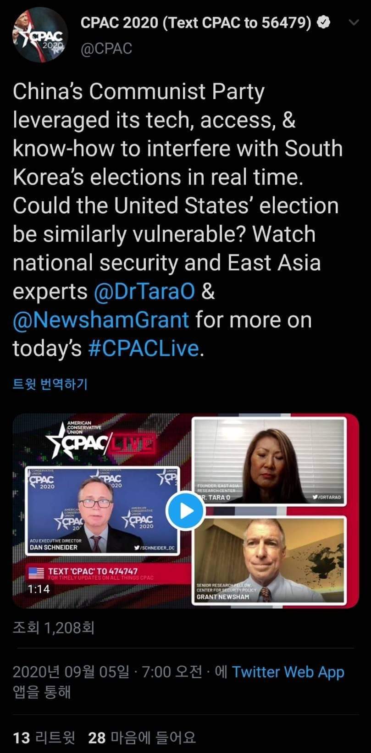The width and height of the screenshot is (371, 753).
Task: Expand the tweet options chevron
Action: [x=354, y=22]
